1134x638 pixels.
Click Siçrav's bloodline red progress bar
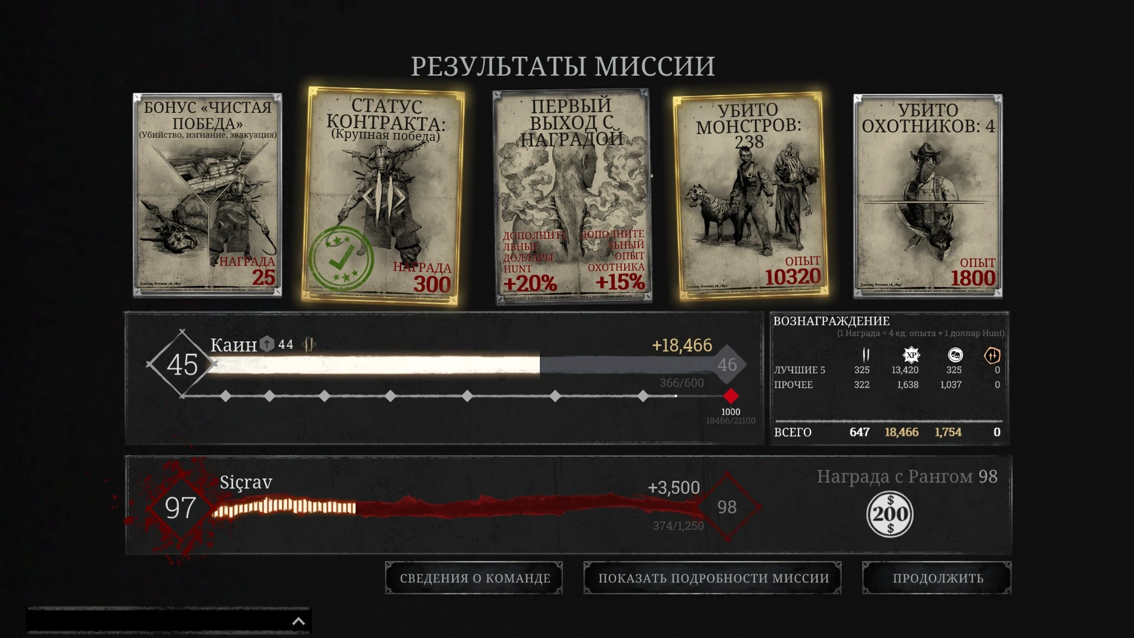458,507
